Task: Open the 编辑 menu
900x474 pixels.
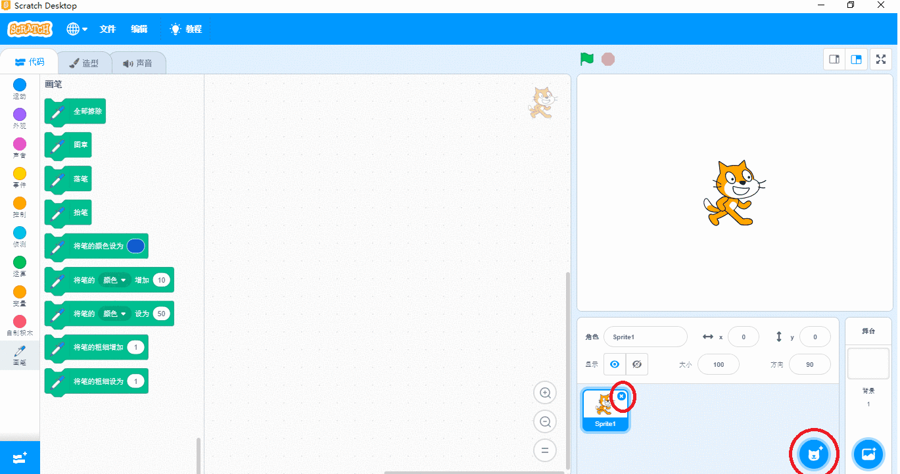Action: point(139,29)
